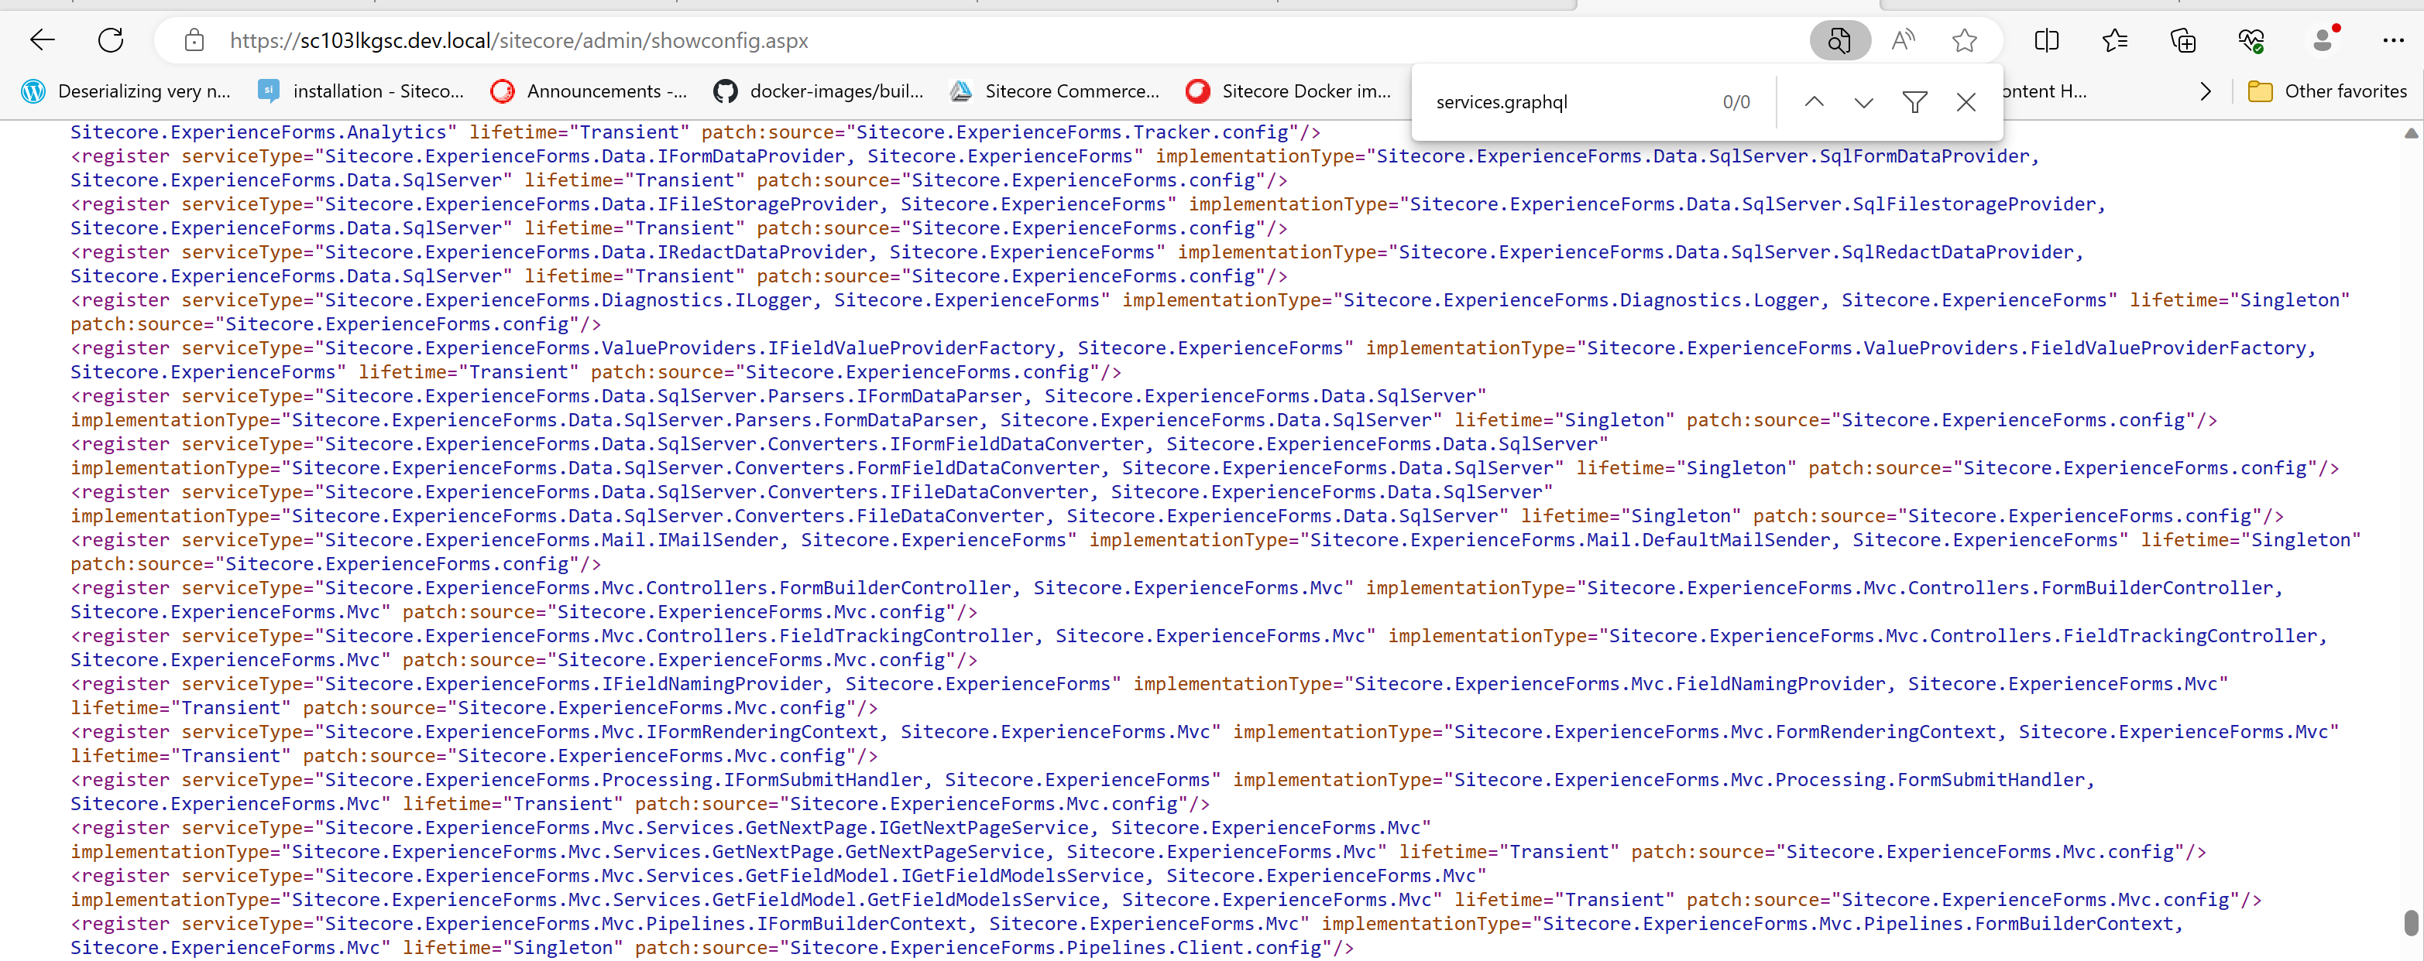Go to previous find result
The image size is (2424, 961).
tap(1815, 101)
